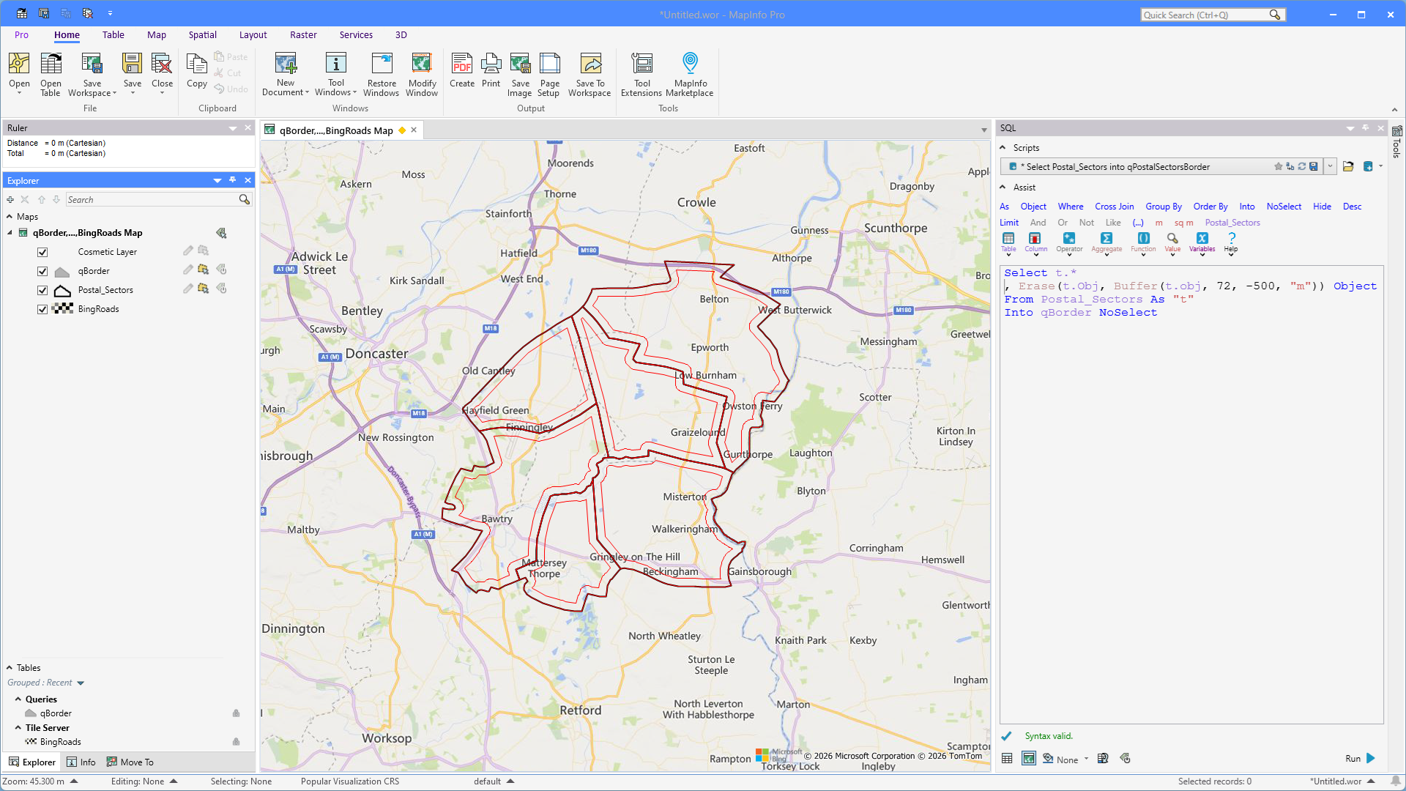1406x791 pixels.
Task: Insert the Group By keyword link
Action: click(x=1163, y=207)
